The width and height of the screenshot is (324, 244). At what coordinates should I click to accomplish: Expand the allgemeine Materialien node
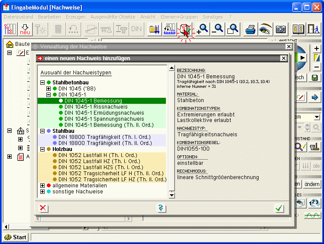42,186
